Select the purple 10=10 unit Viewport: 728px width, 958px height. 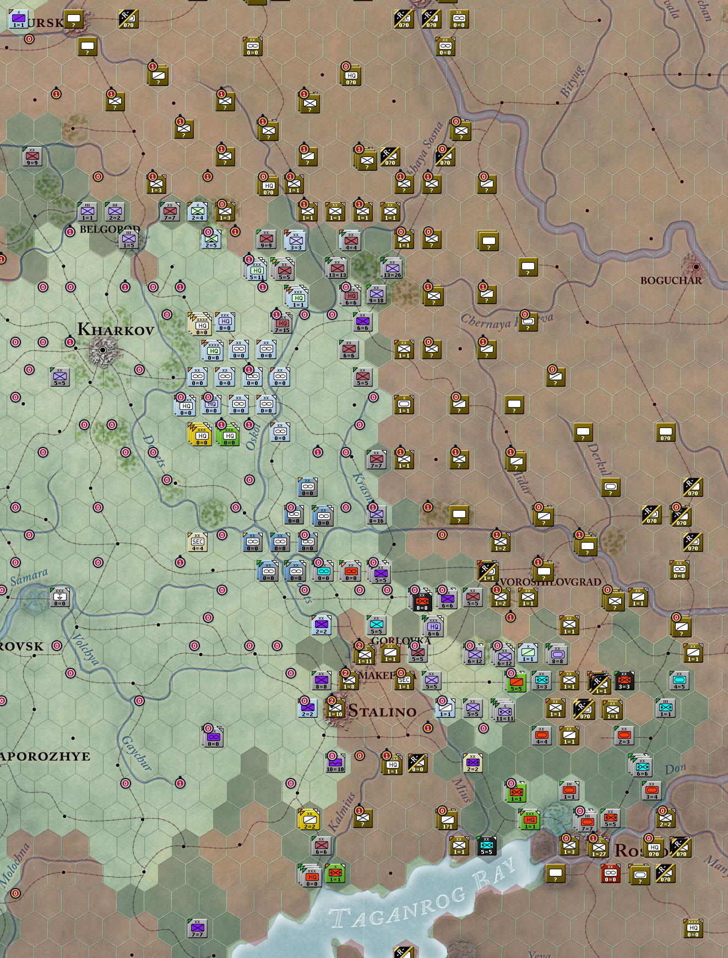tap(335, 763)
